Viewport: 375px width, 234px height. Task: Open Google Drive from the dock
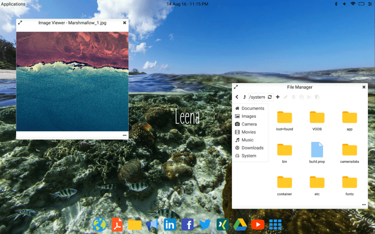[x=240, y=225]
